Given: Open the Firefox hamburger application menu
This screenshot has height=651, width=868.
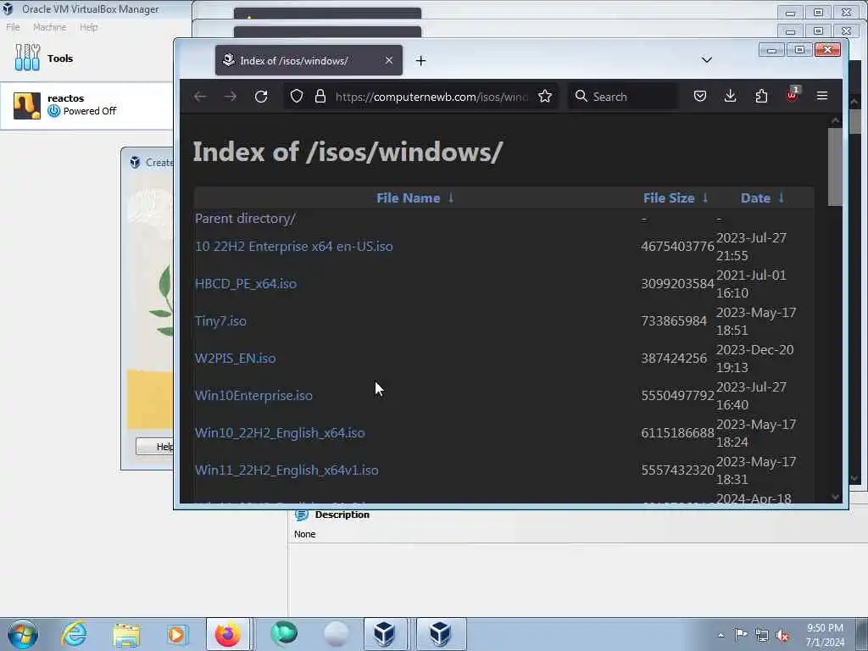Looking at the screenshot, I should coord(822,96).
